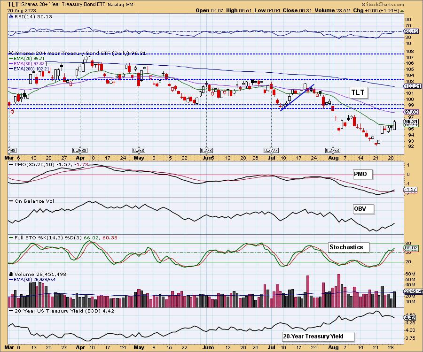
Task: Click the Open 94.97 value
Action: 209,10
